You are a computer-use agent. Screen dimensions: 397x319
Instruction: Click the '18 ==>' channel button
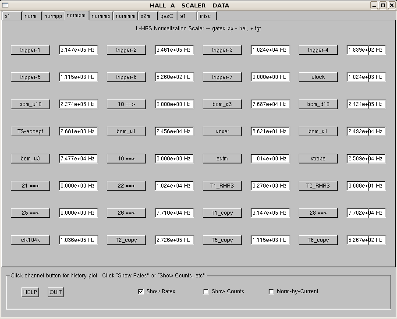126,159
